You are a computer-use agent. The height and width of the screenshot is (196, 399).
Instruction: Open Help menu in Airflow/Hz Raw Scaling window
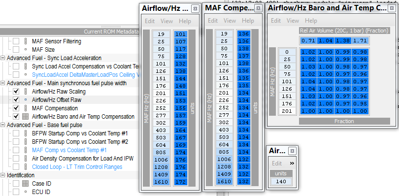tap(185, 21)
